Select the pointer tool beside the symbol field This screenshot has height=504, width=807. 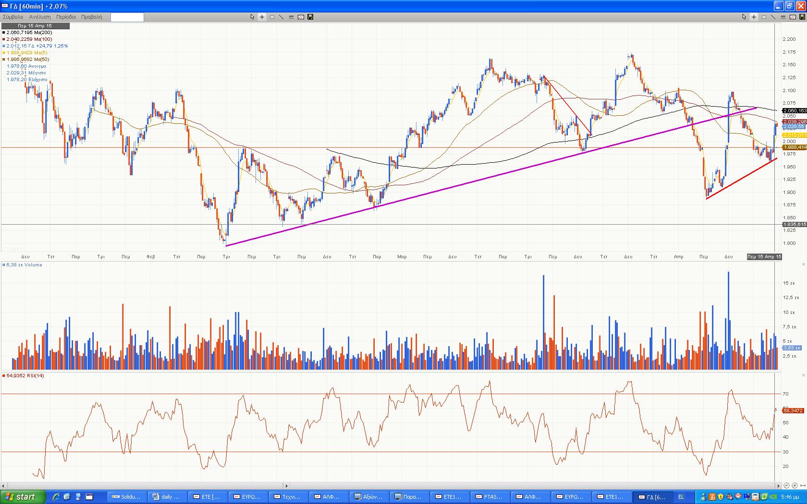tap(252, 17)
